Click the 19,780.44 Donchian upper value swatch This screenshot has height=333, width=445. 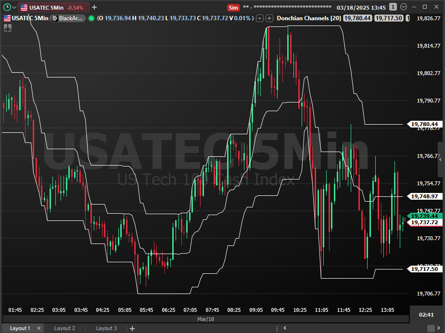[357, 18]
